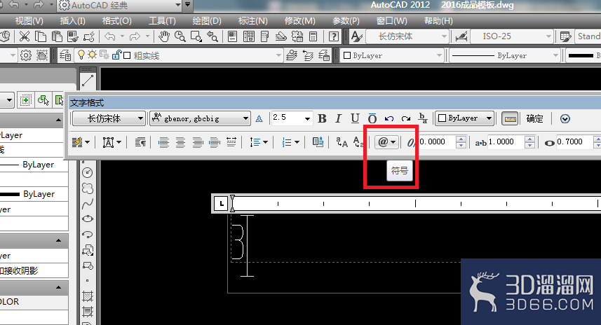Click the Text Style icon

coord(357,36)
